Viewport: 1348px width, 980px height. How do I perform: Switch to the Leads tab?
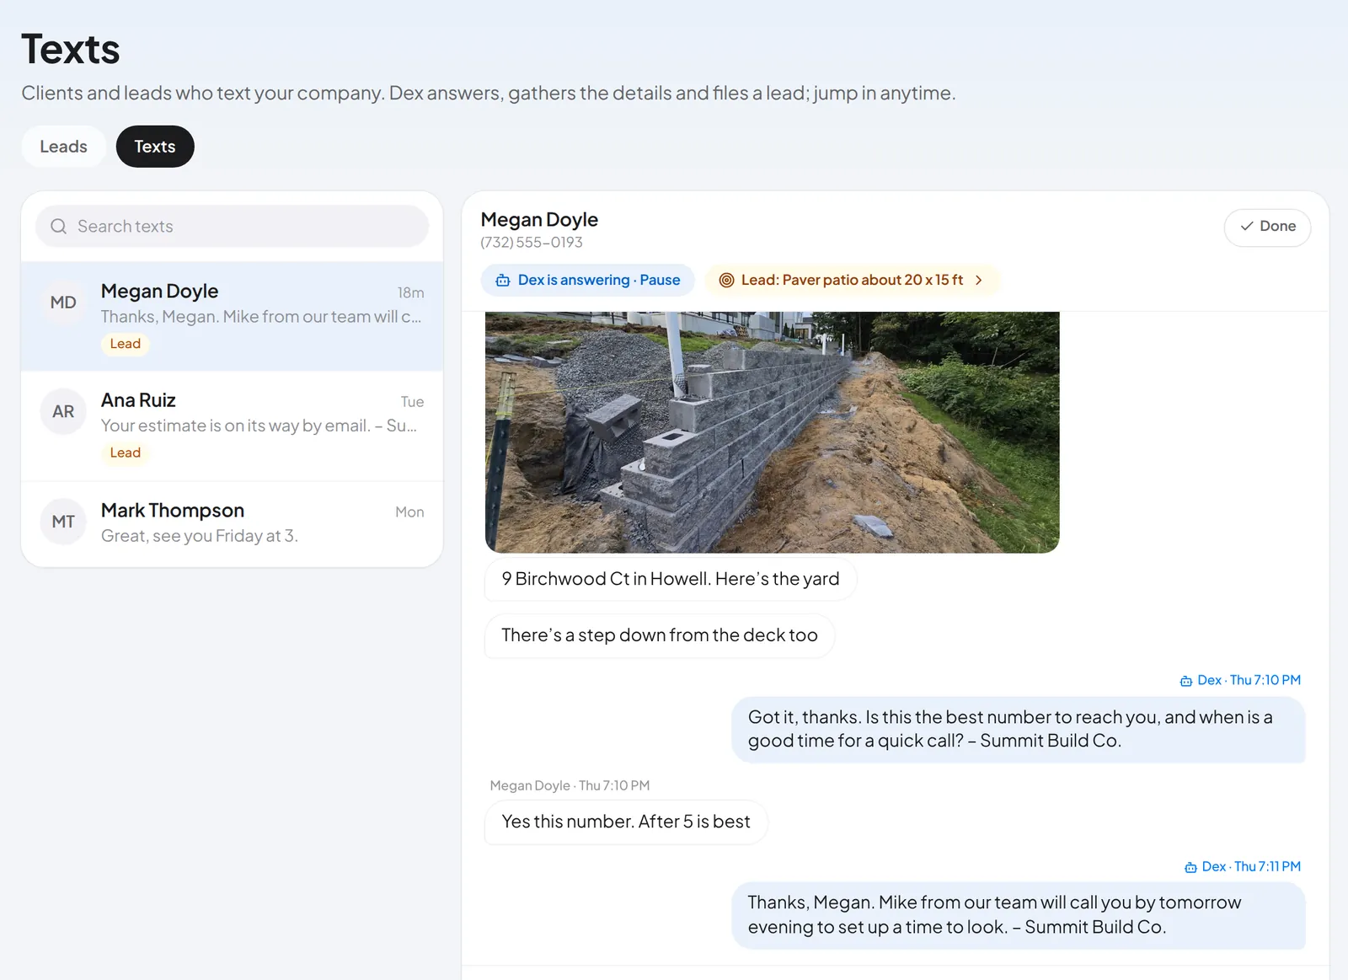tap(63, 147)
